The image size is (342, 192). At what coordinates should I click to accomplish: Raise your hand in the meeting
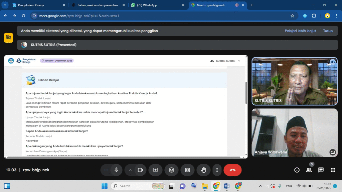click(x=203, y=170)
